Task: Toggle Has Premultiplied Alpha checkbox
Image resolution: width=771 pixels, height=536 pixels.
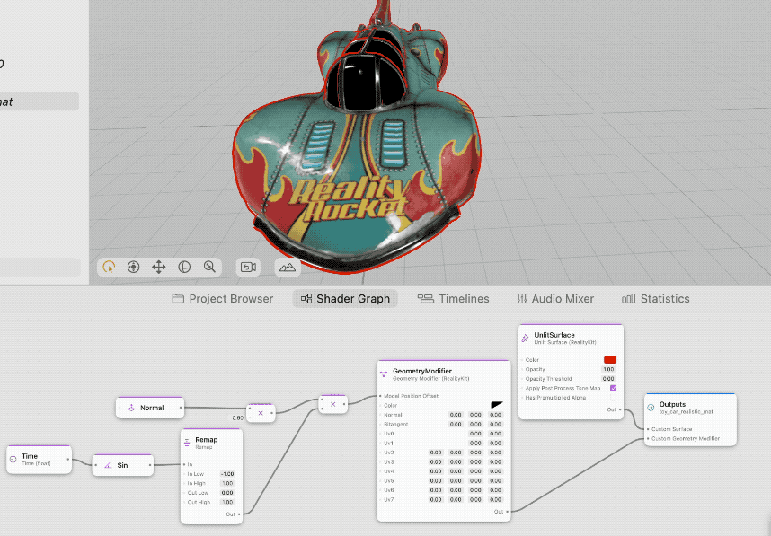Action: [x=613, y=398]
